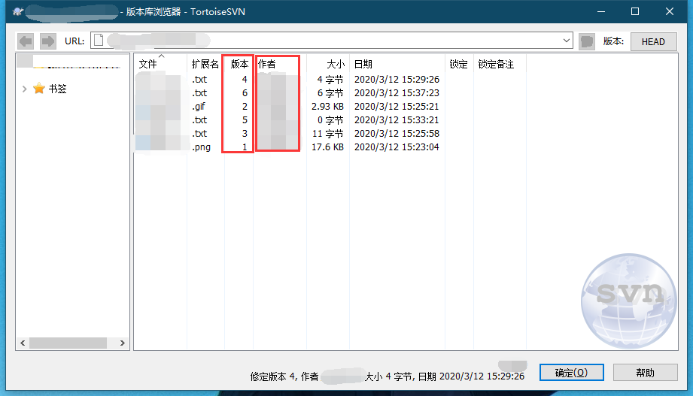Click version number 1 cell
Viewport: 693px width, 396px height.
tap(245, 147)
